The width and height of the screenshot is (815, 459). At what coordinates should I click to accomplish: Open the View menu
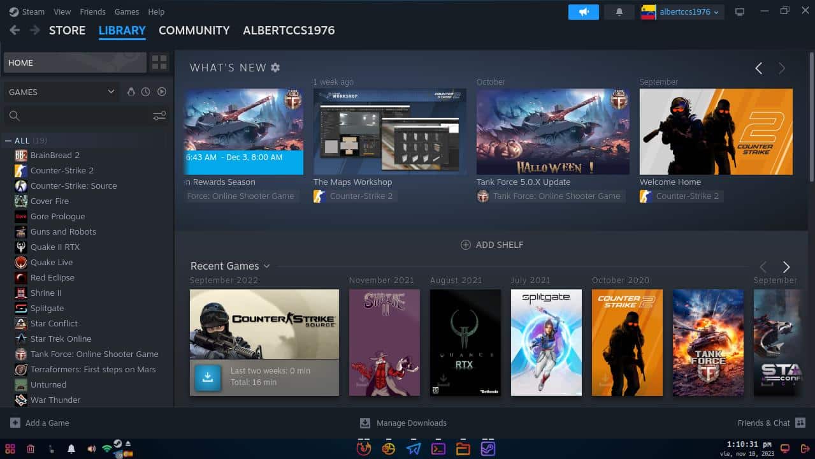pyautogui.click(x=62, y=11)
